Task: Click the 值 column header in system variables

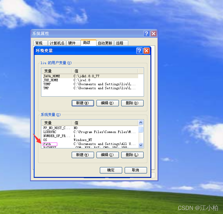Action: (x=105, y=123)
